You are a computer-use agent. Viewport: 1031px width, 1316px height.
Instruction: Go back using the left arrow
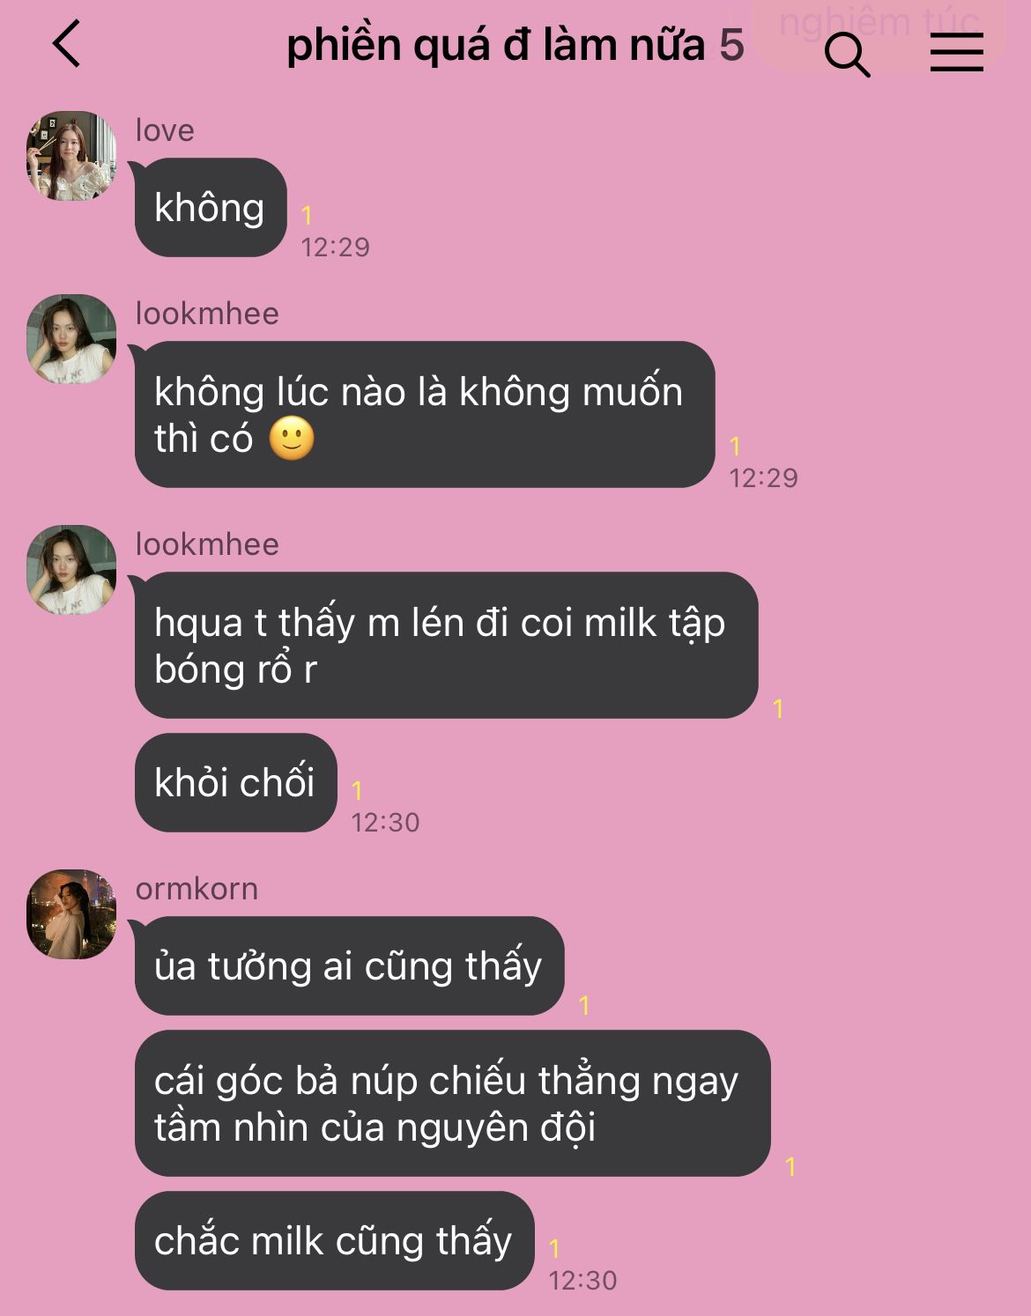(x=67, y=44)
